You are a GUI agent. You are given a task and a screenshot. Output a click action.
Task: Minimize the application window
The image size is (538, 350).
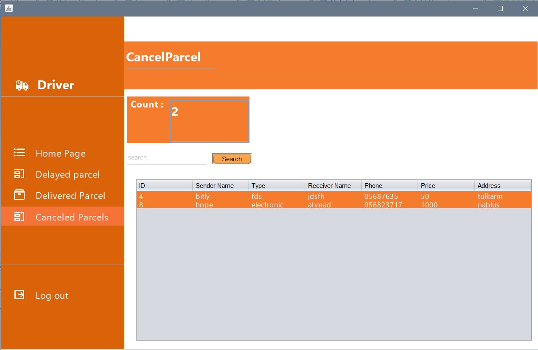[x=475, y=8]
